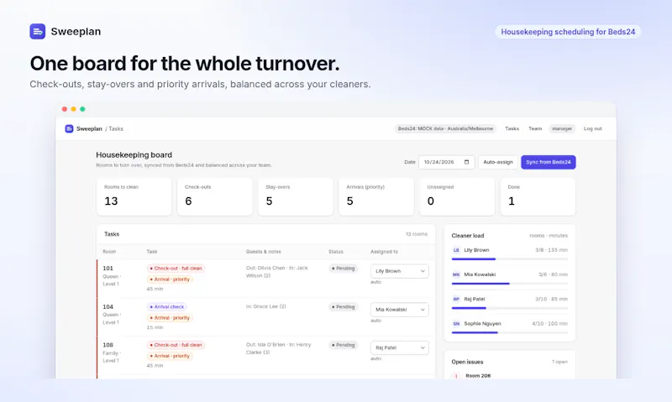This screenshot has height=402, width=672.
Task: Click Raj Patel's load progress bar
Action: tap(510, 308)
